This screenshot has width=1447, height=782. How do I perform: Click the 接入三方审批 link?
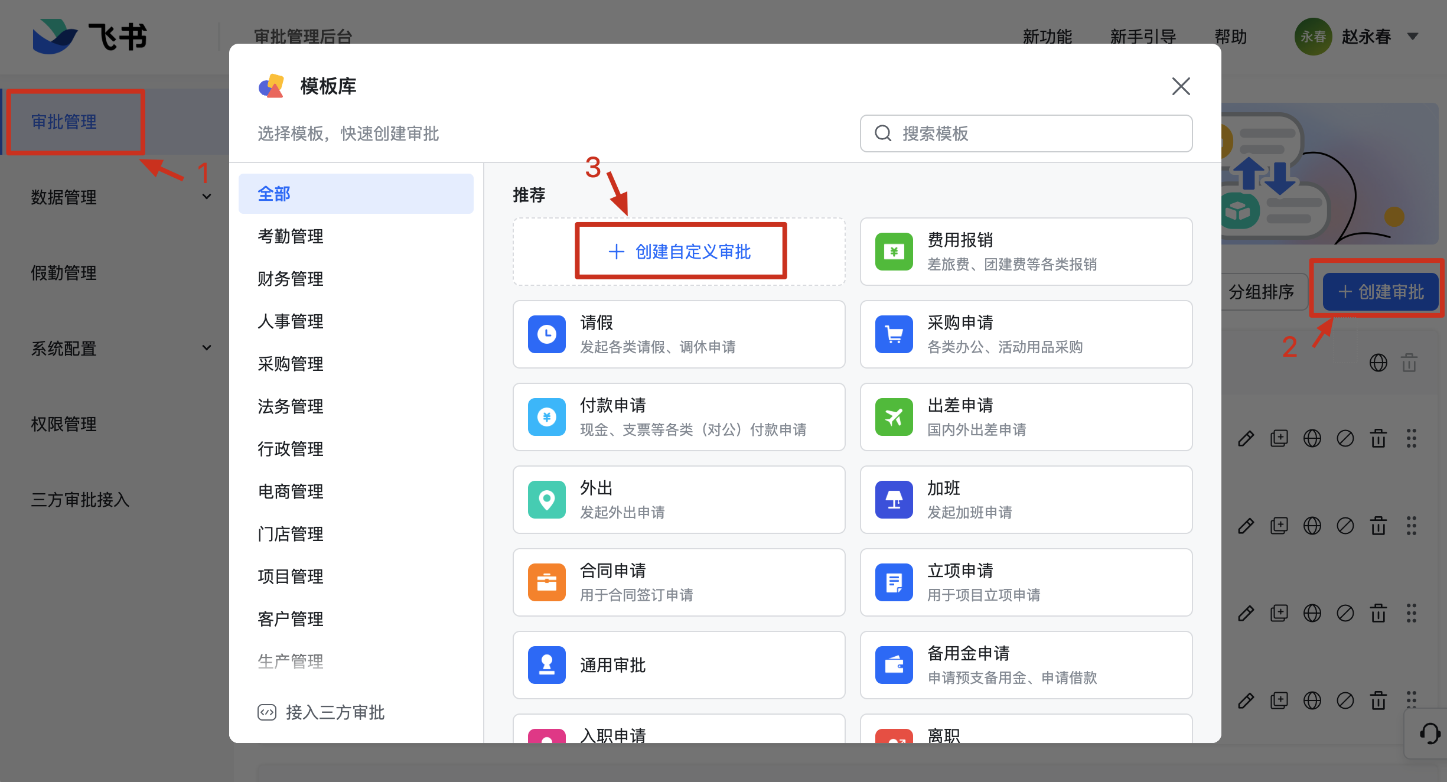(x=322, y=712)
